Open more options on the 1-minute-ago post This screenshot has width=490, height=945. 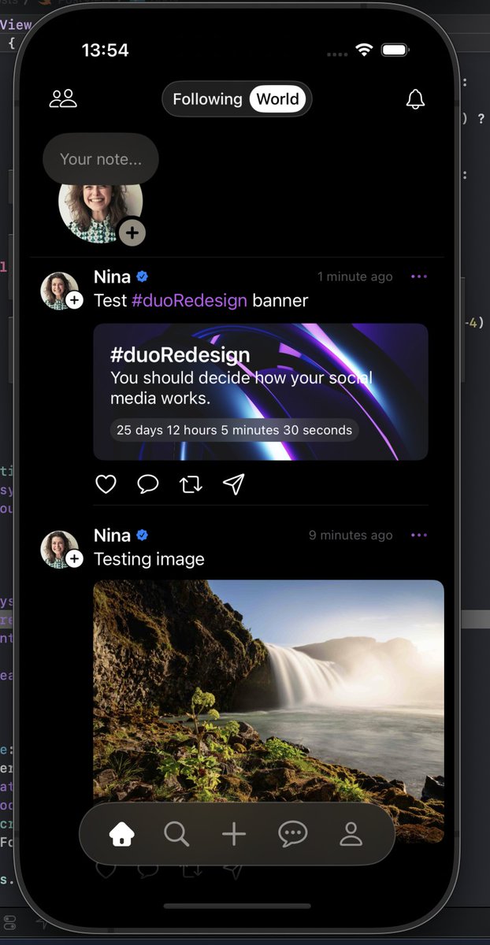pos(419,276)
